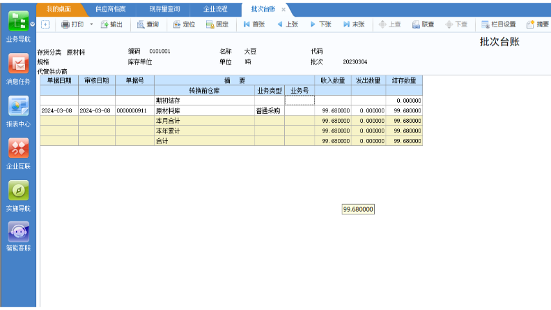Click the 0.000000 balance in 期初结存 row
Screen dimensions: 551x310
pos(404,101)
